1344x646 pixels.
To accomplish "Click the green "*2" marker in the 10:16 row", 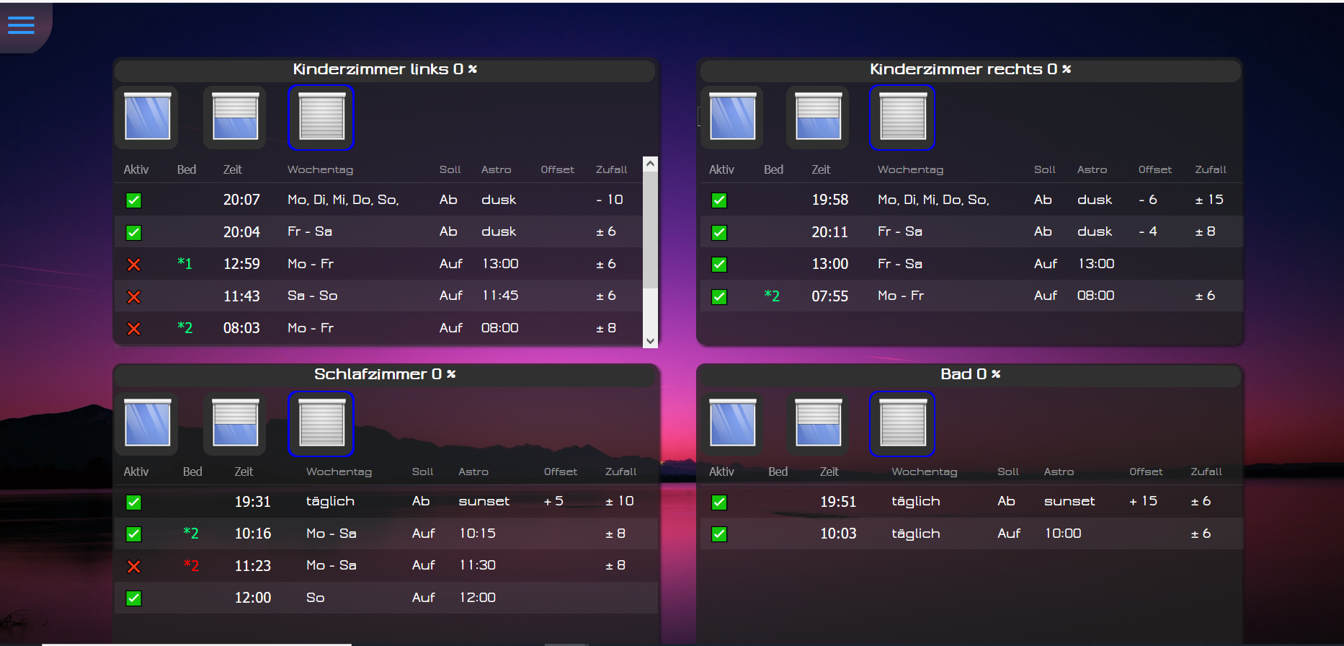I will point(191,533).
